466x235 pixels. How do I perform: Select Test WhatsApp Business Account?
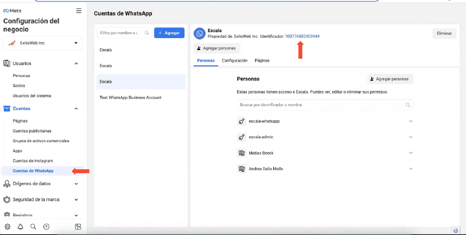[130, 98]
